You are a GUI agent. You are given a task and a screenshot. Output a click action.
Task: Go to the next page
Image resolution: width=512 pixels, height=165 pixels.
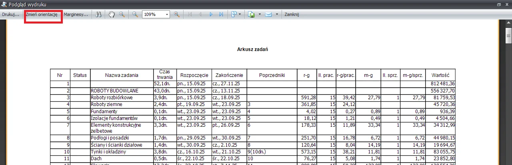point(211,14)
